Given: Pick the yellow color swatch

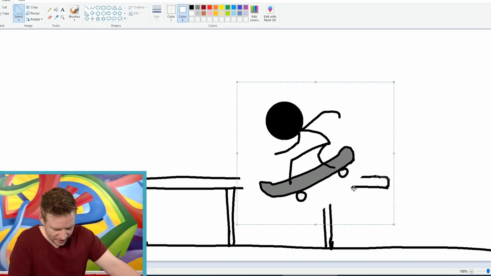Looking at the screenshot, I should 222,7.
